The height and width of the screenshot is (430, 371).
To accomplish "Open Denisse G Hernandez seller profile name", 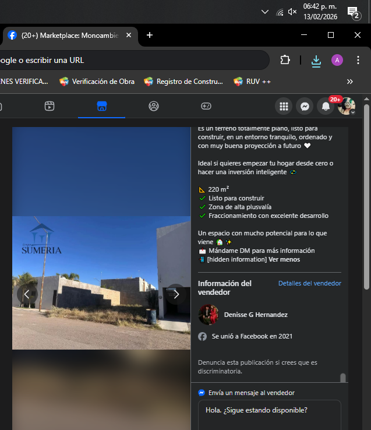I will pos(256,315).
